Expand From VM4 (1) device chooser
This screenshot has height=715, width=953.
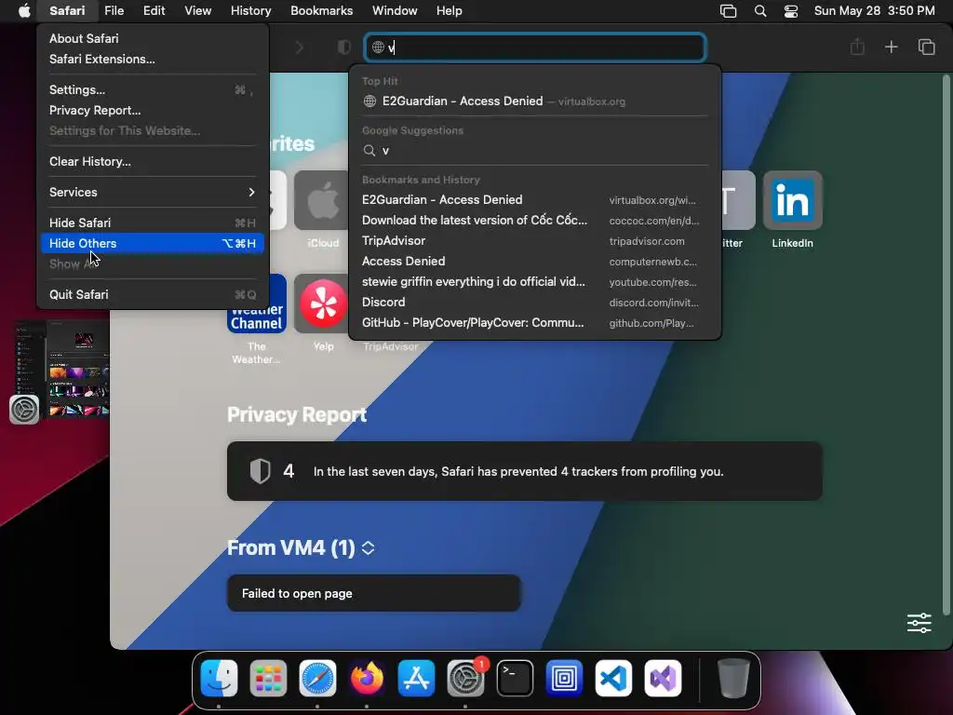click(x=368, y=547)
